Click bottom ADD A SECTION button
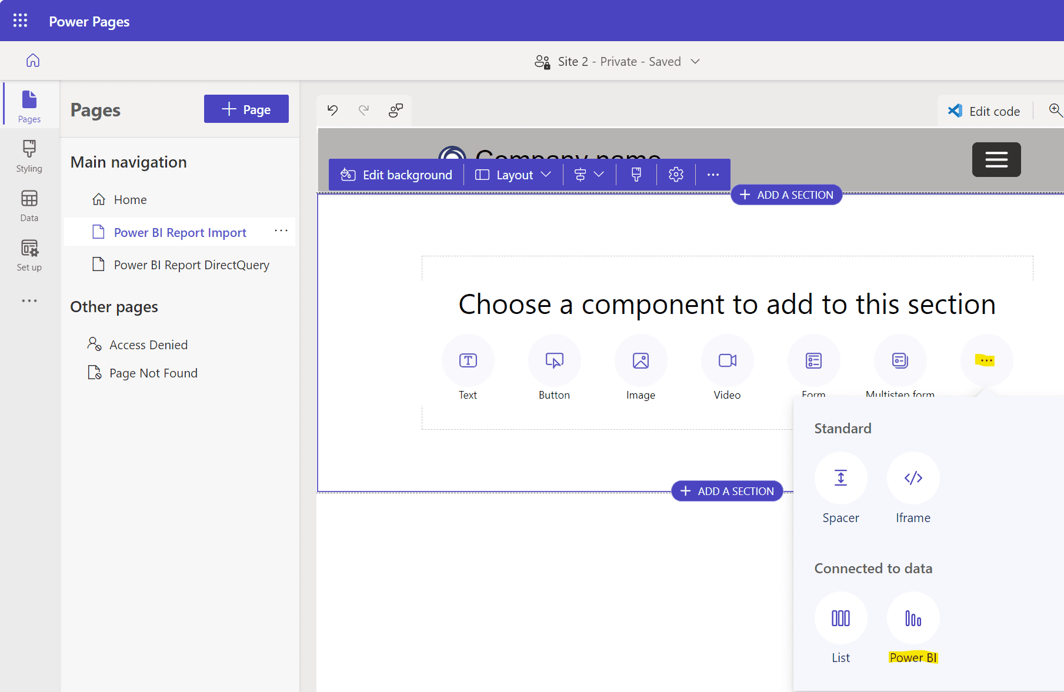The width and height of the screenshot is (1064, 692). click(x=727, y=491)
